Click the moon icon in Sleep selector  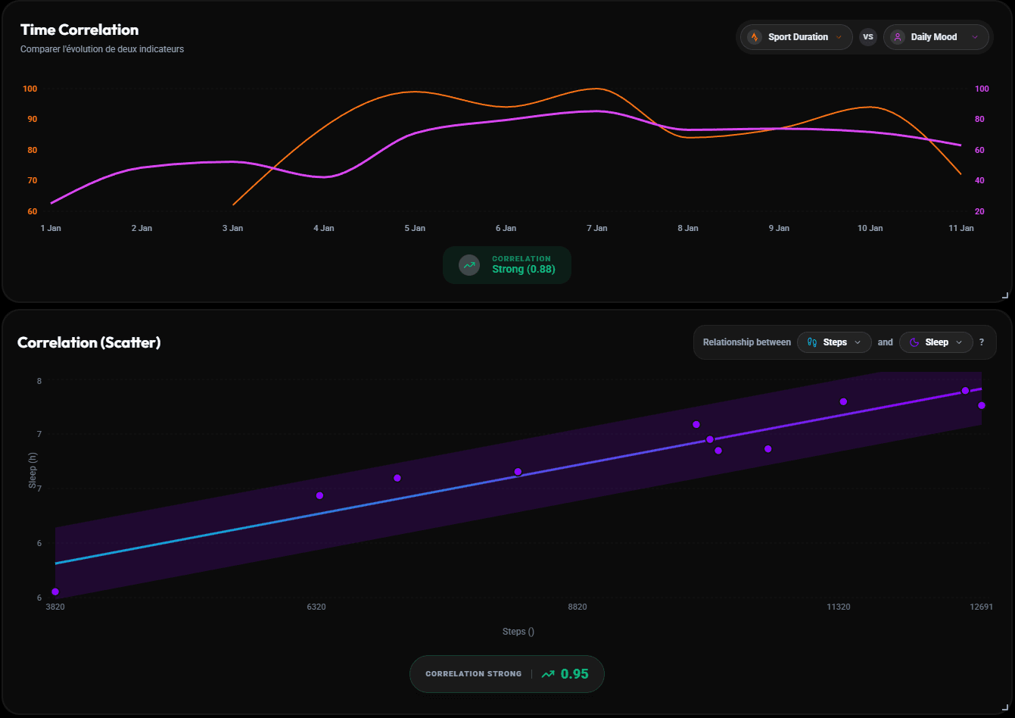(x=913, y=342)
